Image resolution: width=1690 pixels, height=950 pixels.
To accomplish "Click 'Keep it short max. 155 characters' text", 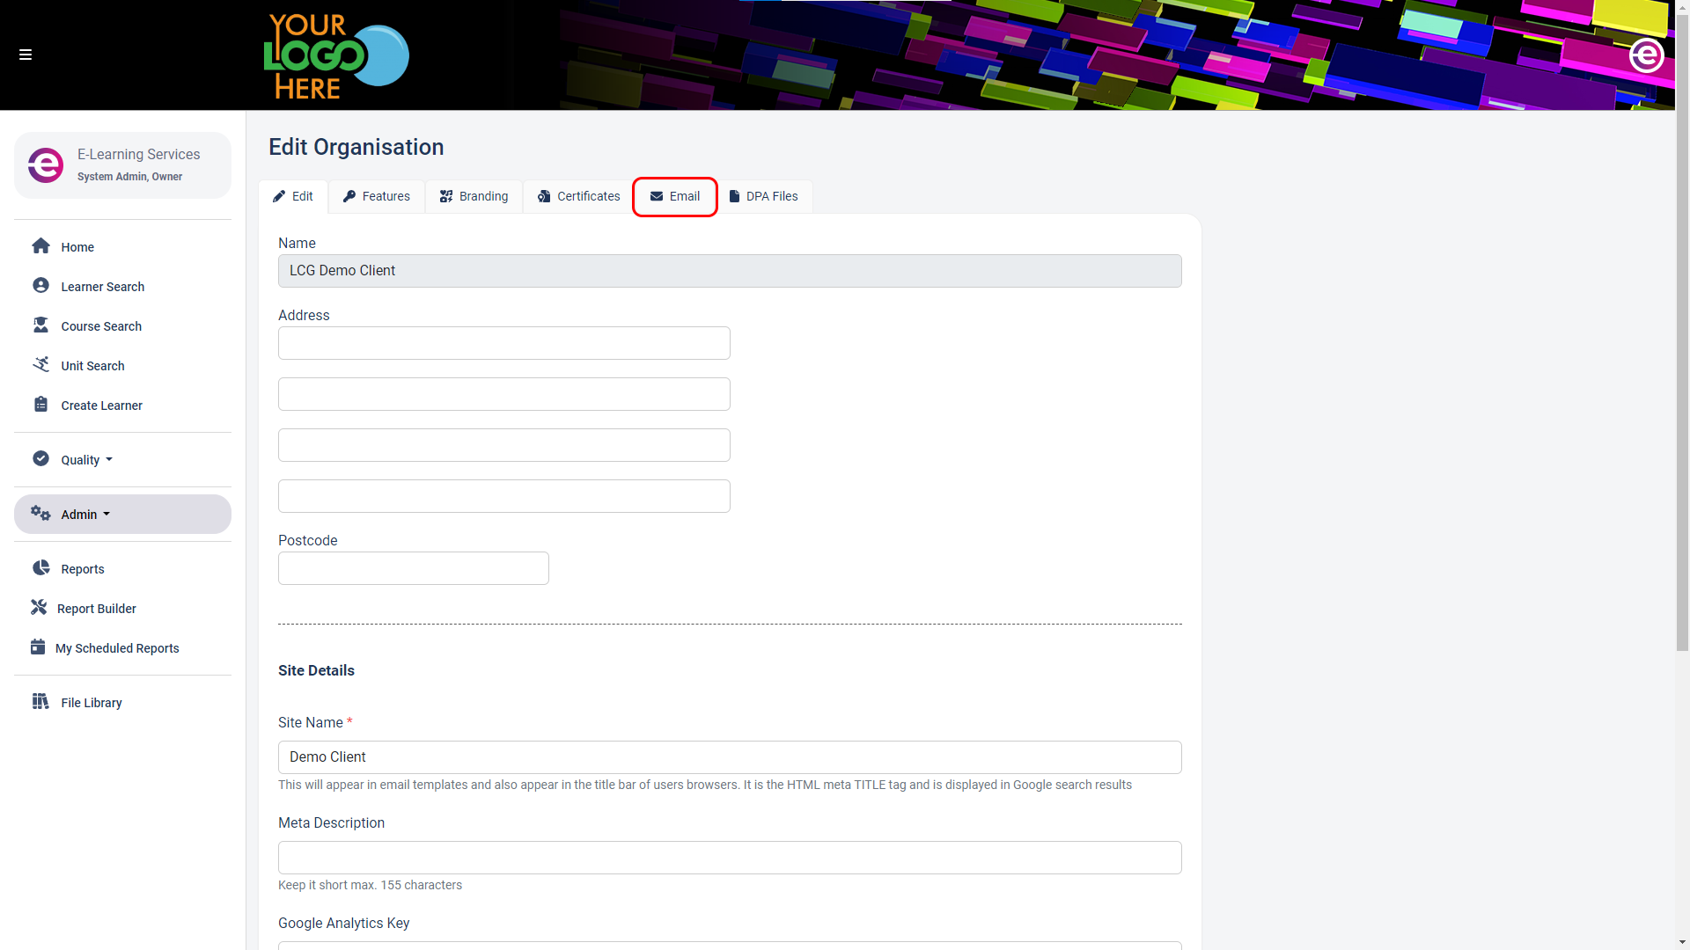I will point(370,885).
